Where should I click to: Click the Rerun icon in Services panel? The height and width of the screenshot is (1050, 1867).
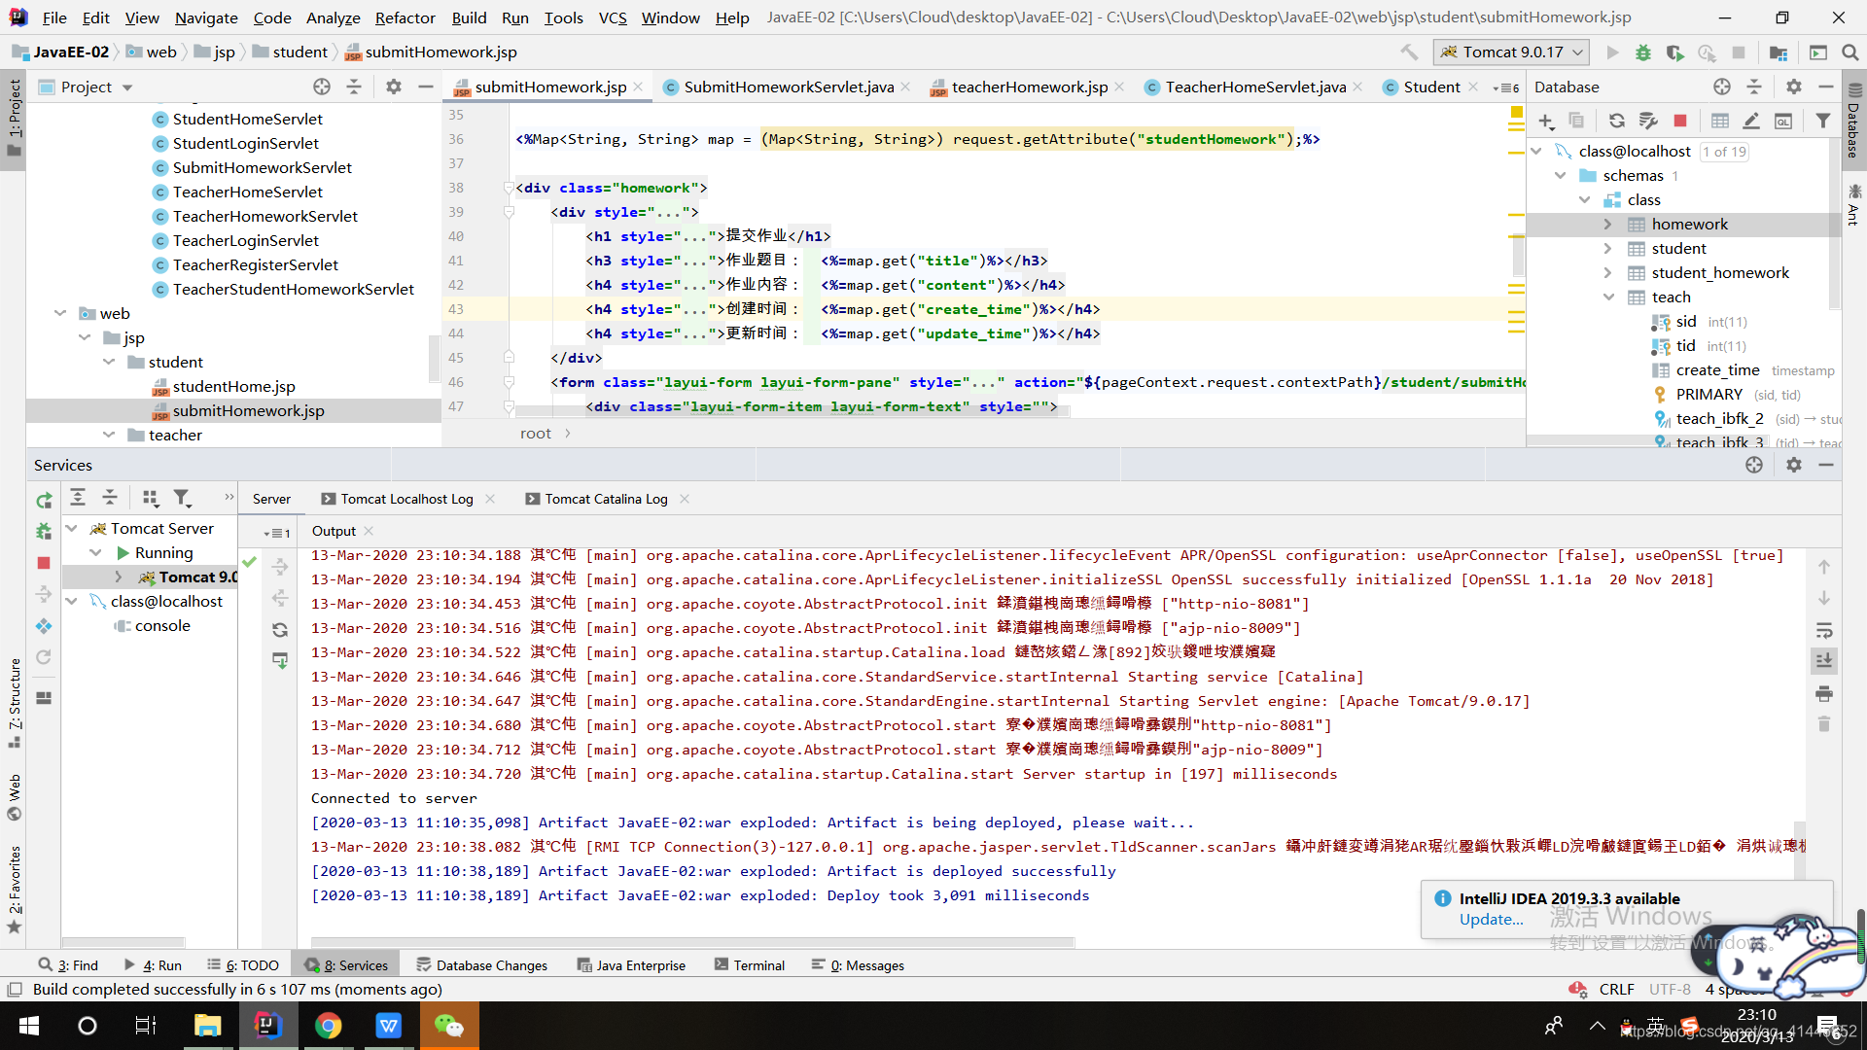click(44, 501)
